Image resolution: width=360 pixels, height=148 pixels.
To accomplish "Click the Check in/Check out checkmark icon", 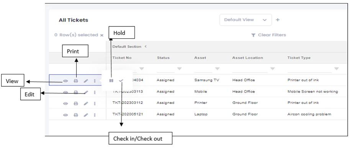I will click(121, 81).
